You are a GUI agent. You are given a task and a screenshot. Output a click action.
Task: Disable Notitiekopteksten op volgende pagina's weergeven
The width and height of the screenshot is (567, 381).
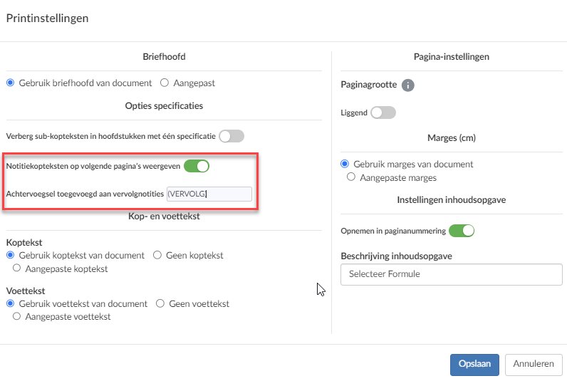197,166
